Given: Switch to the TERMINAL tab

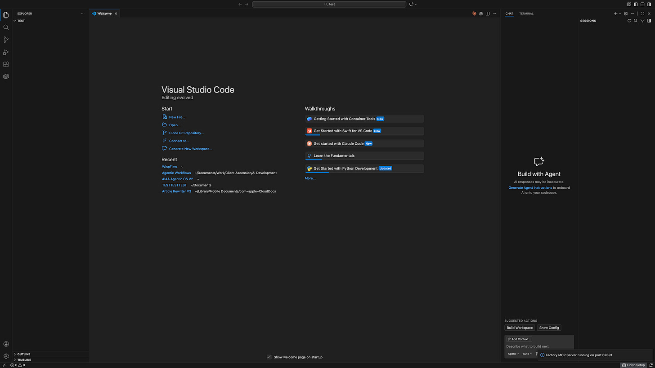Looking at the screenshot, I should click(x=526, y=13).
